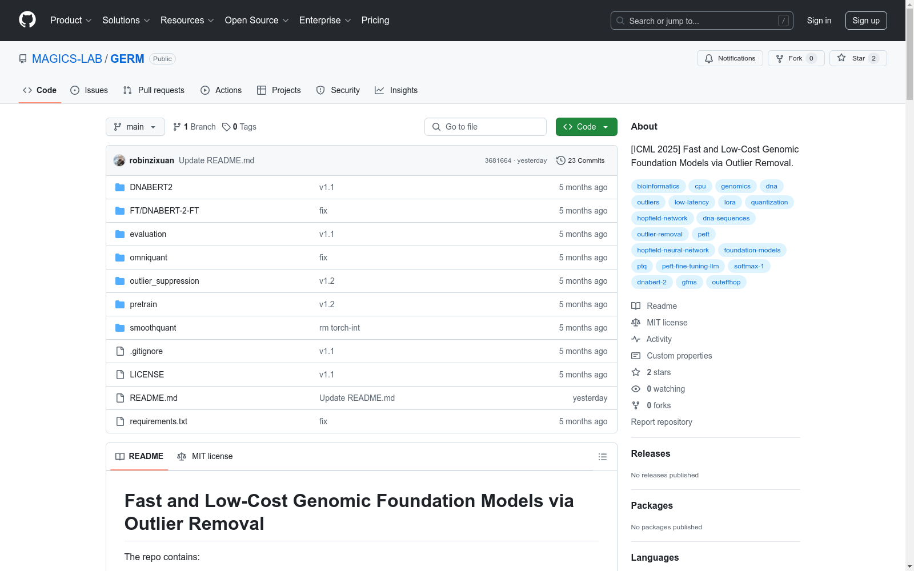Click the commit history clock icon
Image resolution: width=914 pixels, height=571 pixels.
click(561, 160)
